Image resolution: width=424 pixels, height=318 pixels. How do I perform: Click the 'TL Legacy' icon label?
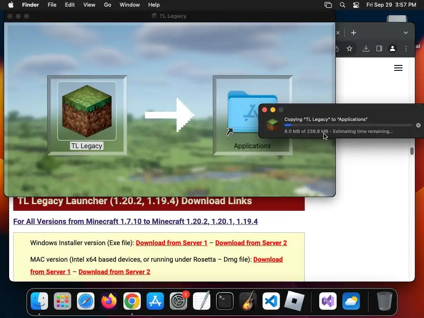(x=87, y=146)
